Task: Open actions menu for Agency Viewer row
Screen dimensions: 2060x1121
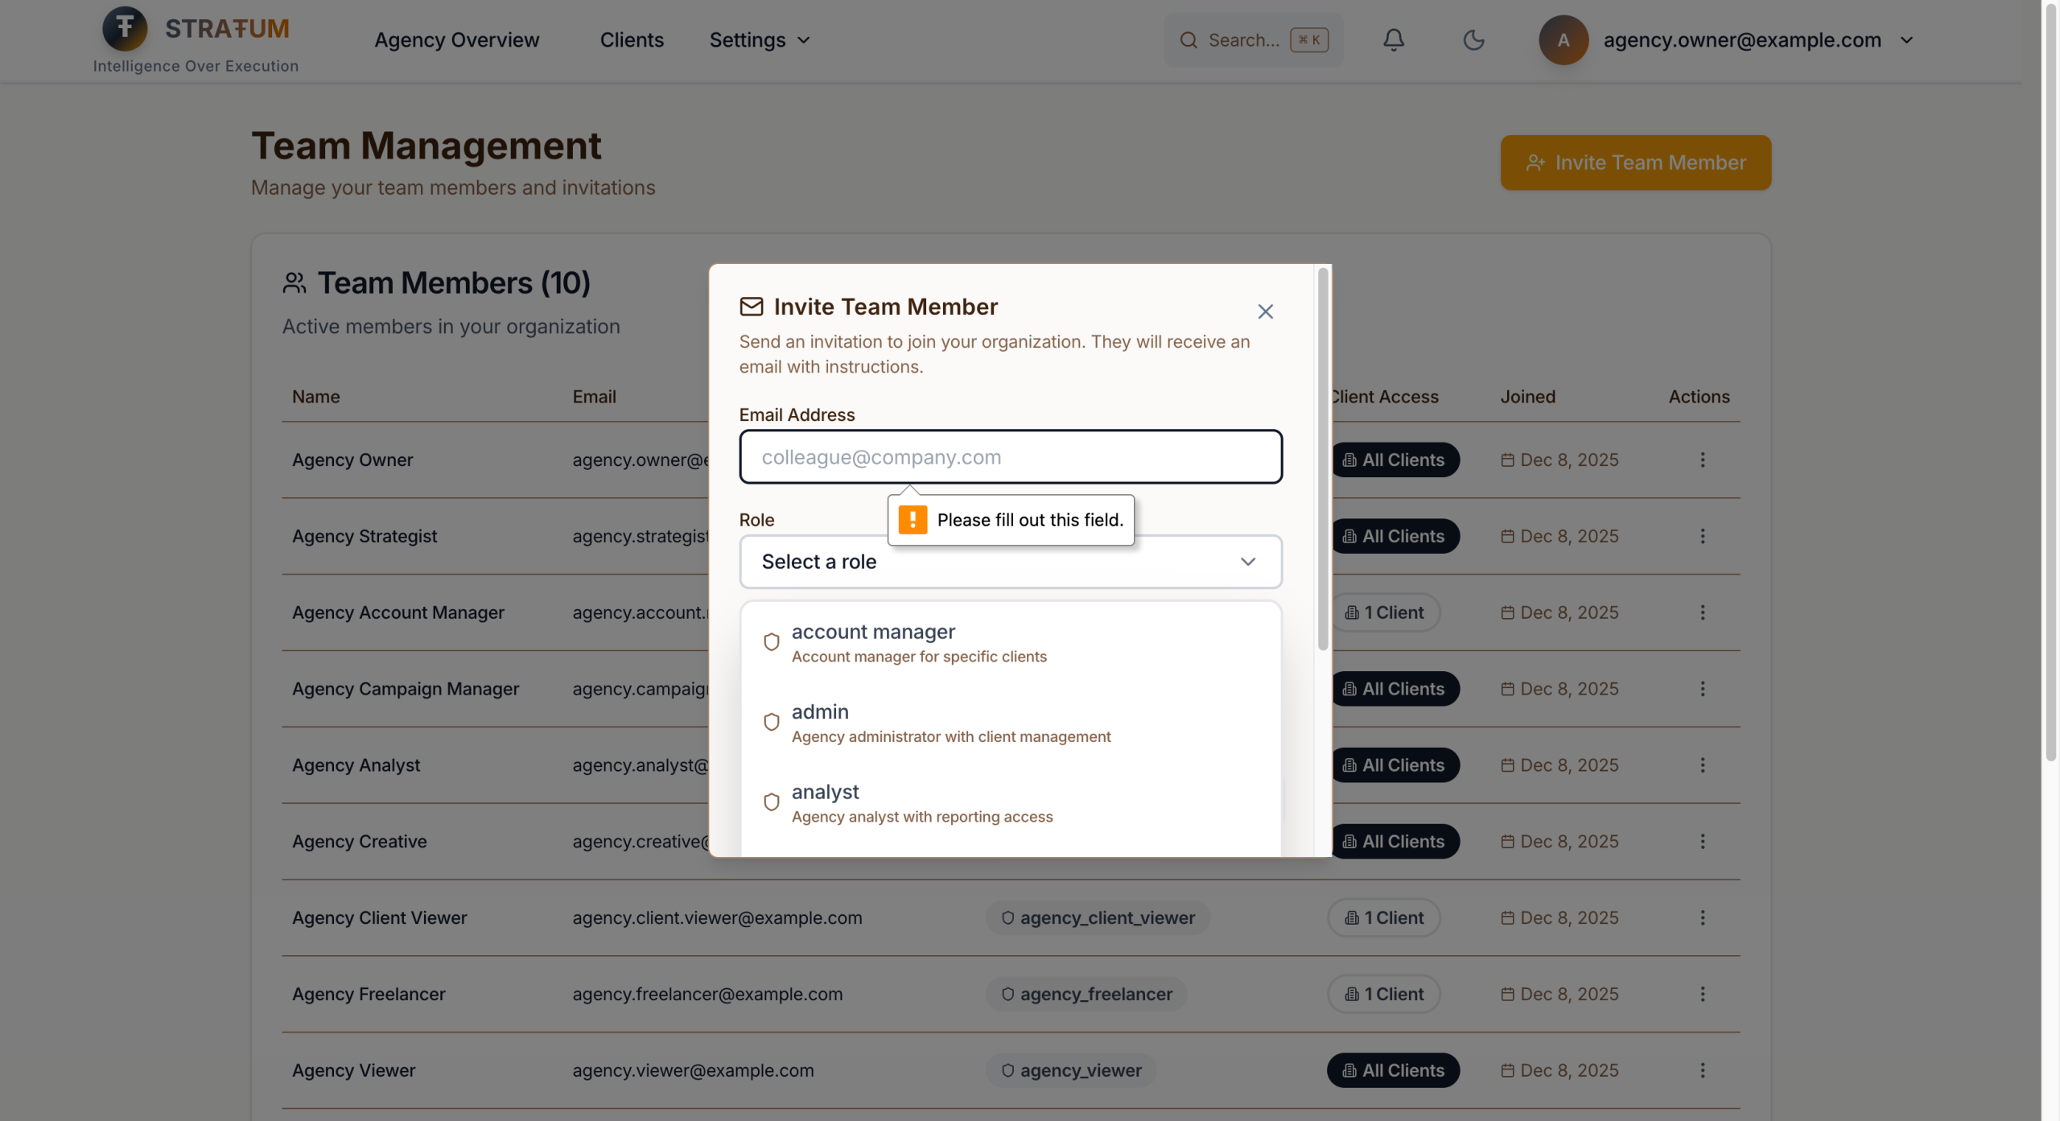Action: point(1702,1070)
